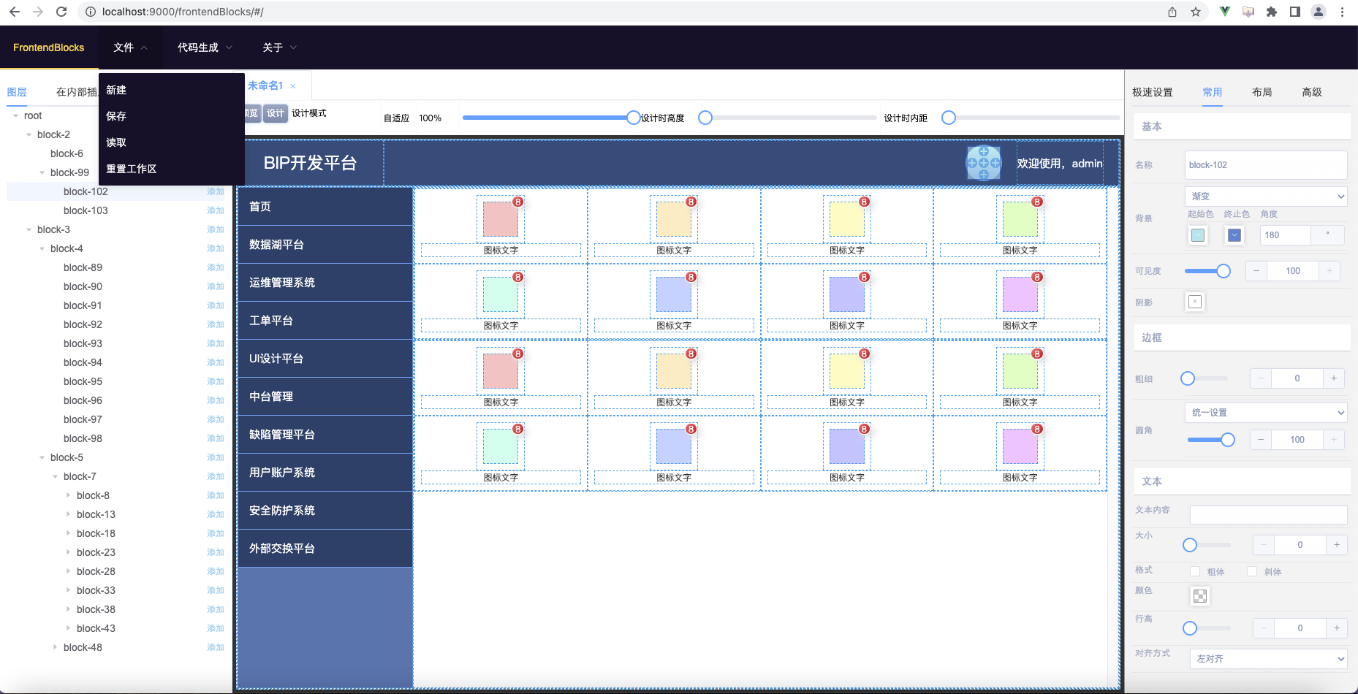
Task: Decrease 圆角 radius with minus button
Action: [x=1261, y=439]
